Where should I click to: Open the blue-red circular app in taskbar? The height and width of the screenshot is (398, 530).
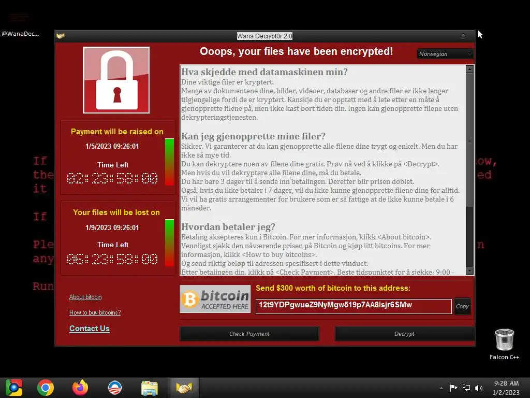114,388
